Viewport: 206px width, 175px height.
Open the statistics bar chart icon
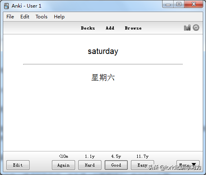[x=187, y=28]
